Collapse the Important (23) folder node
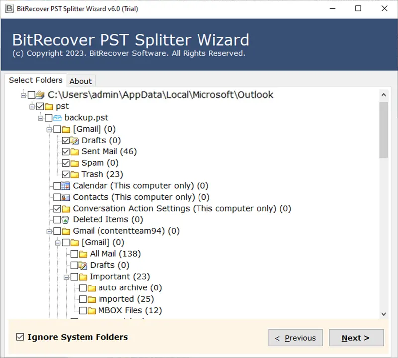 (x=66, y=277)
